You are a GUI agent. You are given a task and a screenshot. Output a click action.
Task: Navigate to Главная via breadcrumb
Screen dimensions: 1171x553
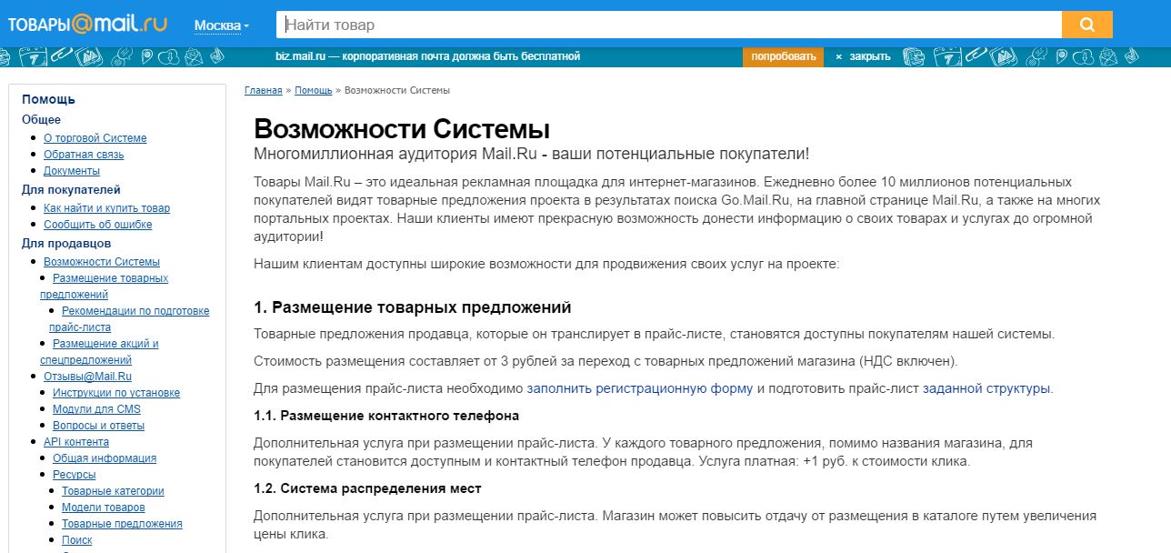(261, 90)
